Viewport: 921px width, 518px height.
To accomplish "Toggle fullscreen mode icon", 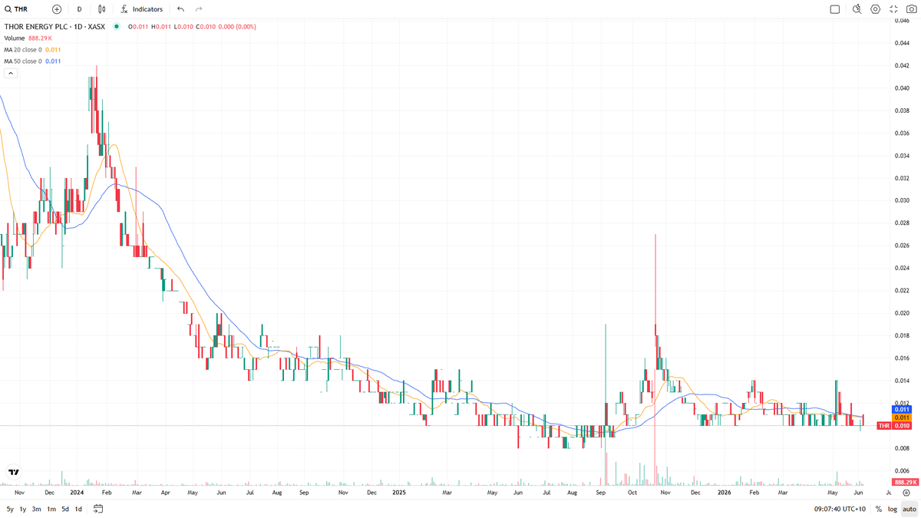I will pyautogui.click(x=893, y=9).
